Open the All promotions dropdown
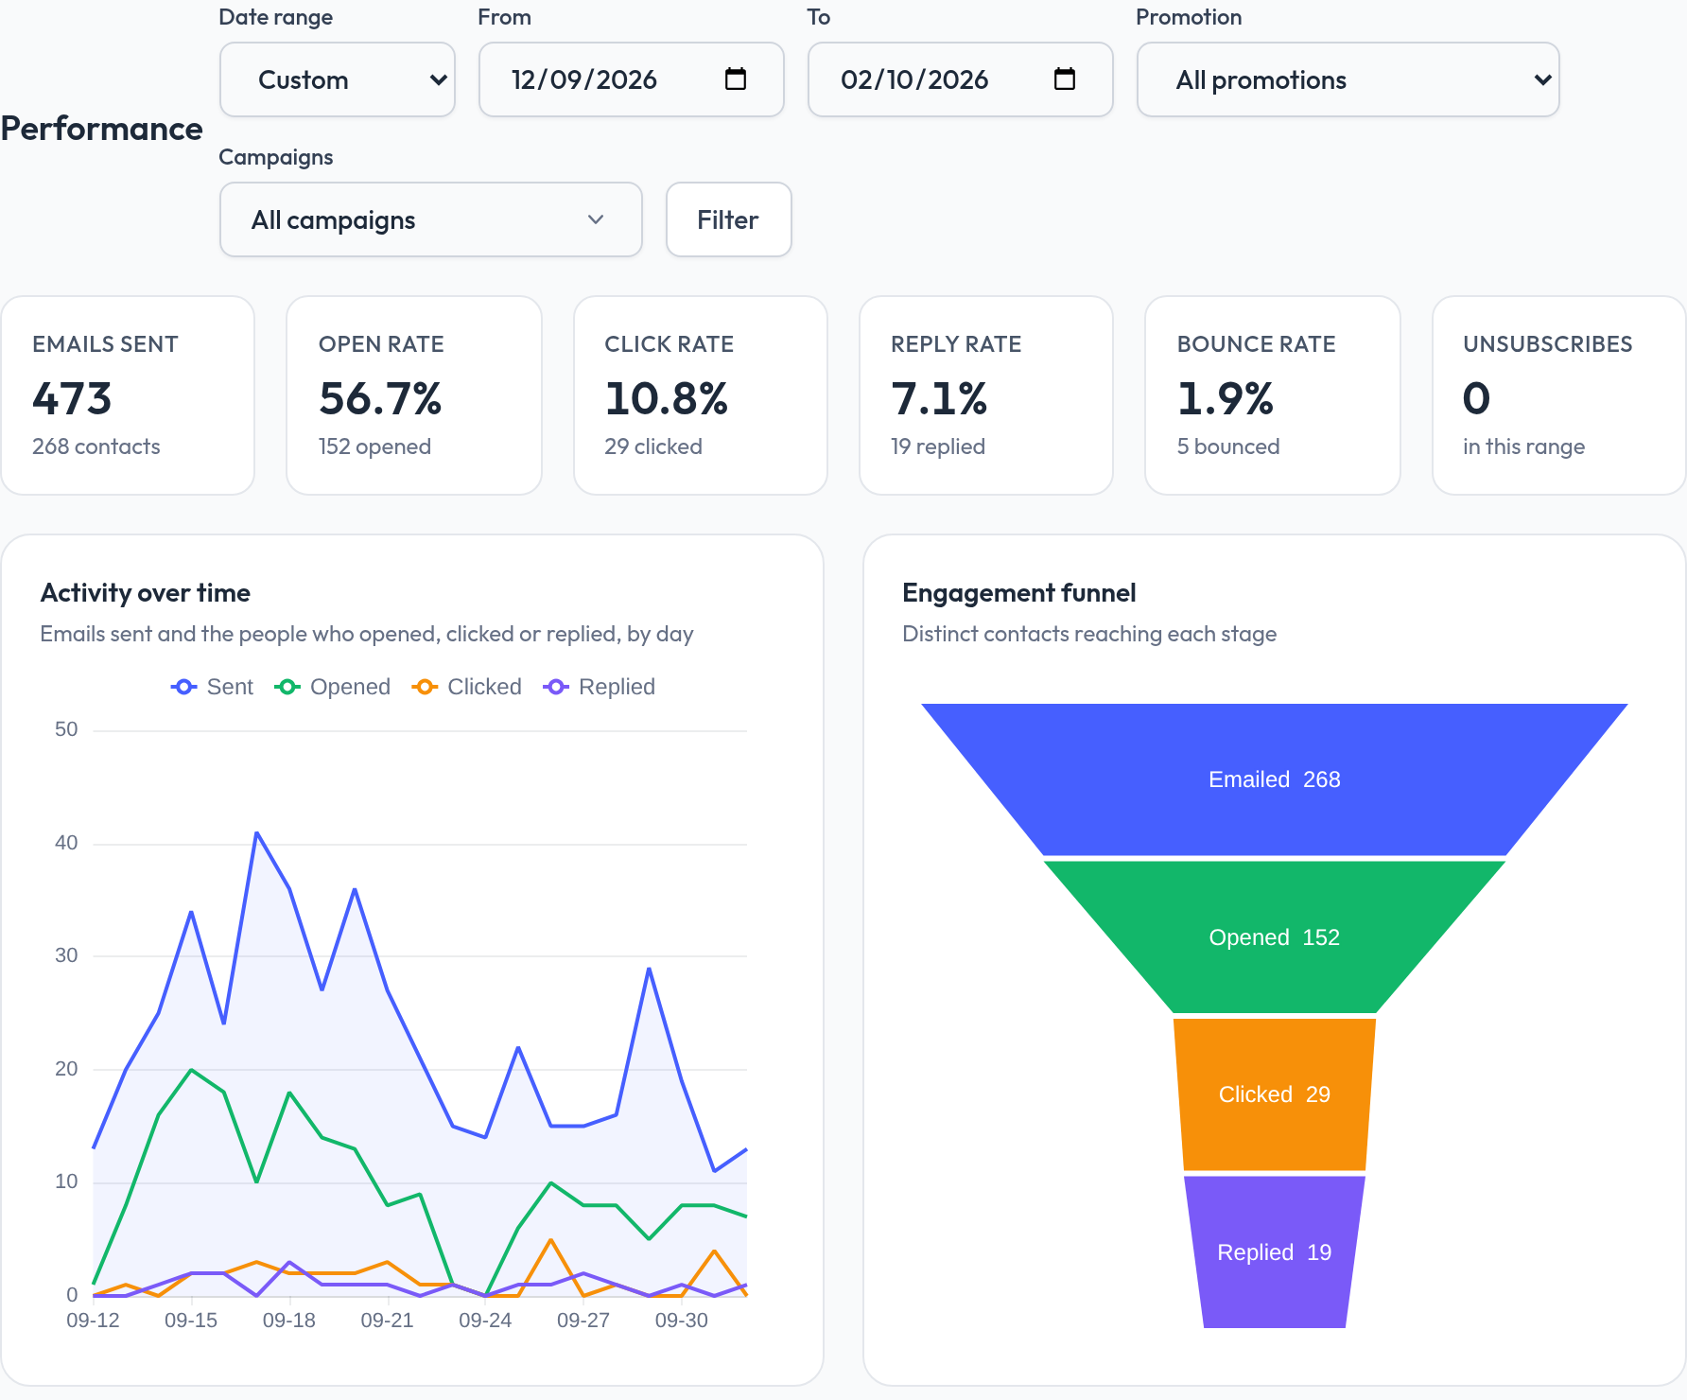Image resolution: width=1687 pixels, height=1400 pixels. click(1348, 79)
